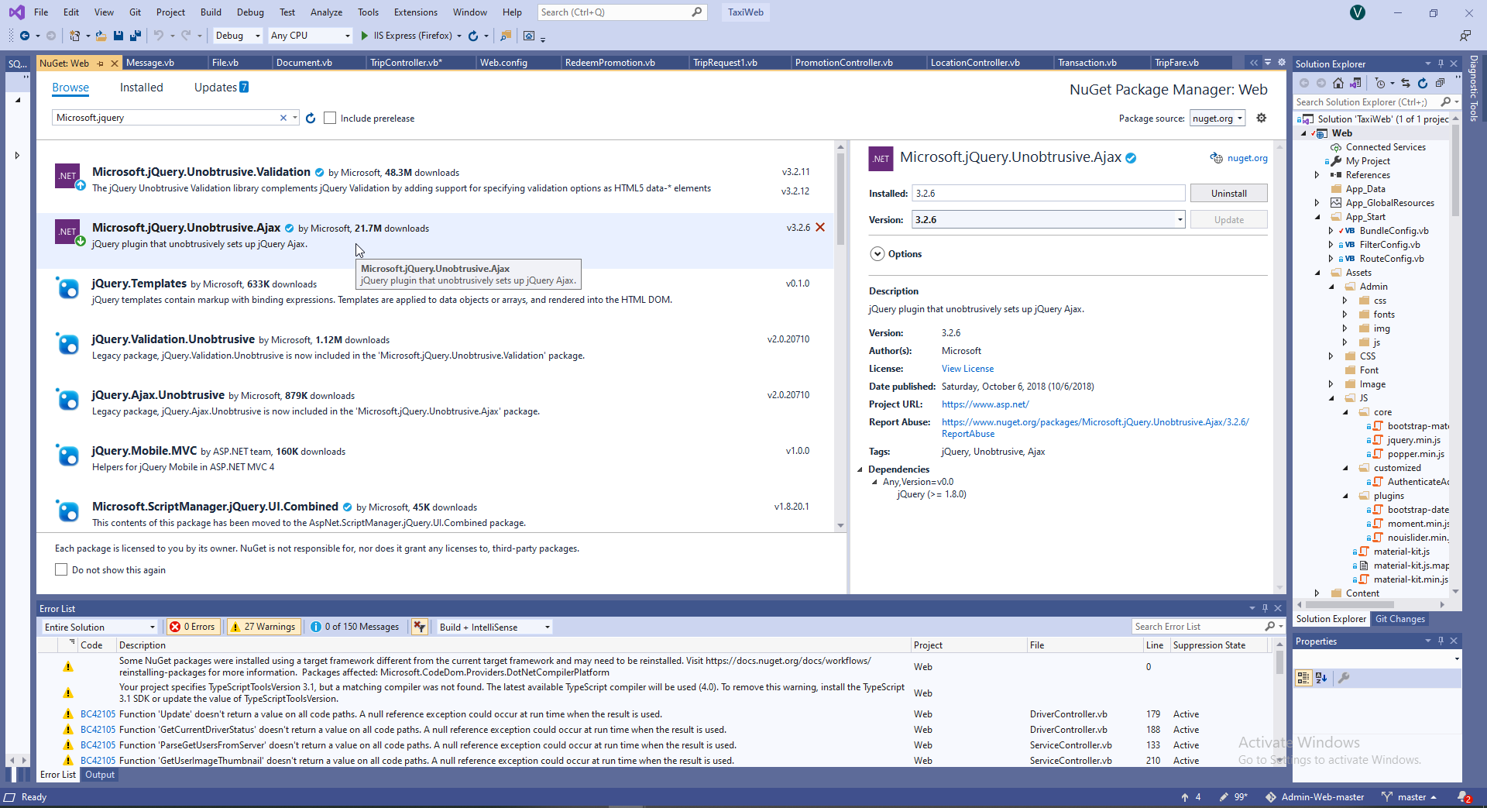Viewport: 1487px width, 808px height.
Task: Toggle the 27 Warnings filter
Action: (x=263, y=627)
